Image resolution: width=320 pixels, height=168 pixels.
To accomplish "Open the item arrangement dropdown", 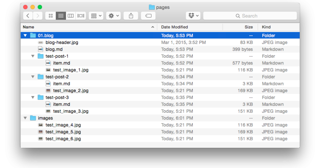I will pos(96,16).
